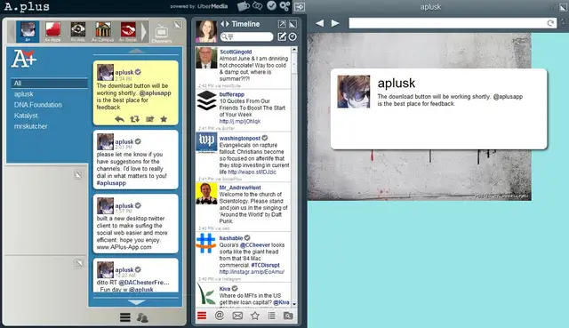
Task: Click the people icon below the channel feed
Action: (142, 318)
